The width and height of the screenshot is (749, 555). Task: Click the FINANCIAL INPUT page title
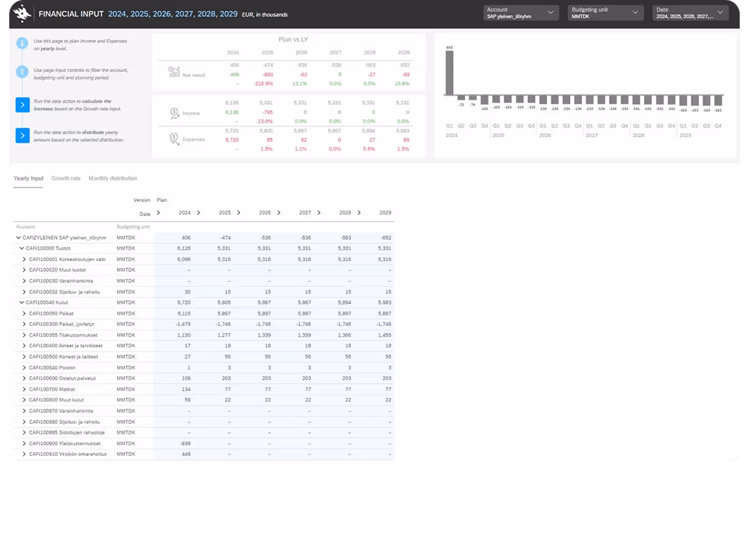(71, 14)
